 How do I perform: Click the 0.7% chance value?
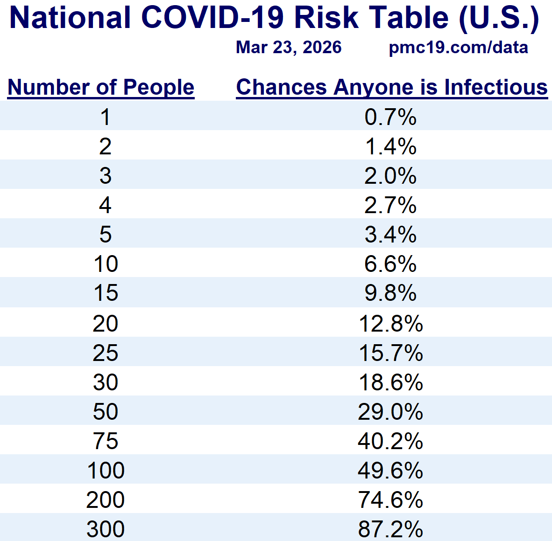click(390, 117)
